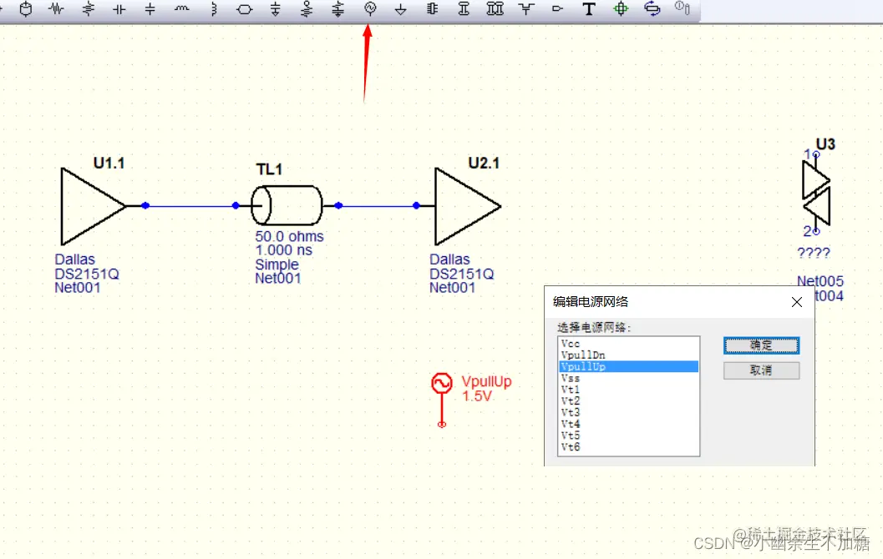Select Vt4 in the power net list

tap(628, 424)
